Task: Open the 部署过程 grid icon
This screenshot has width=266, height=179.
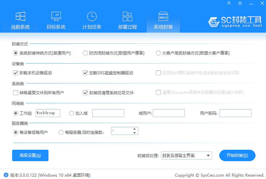Action: (127, 16)
